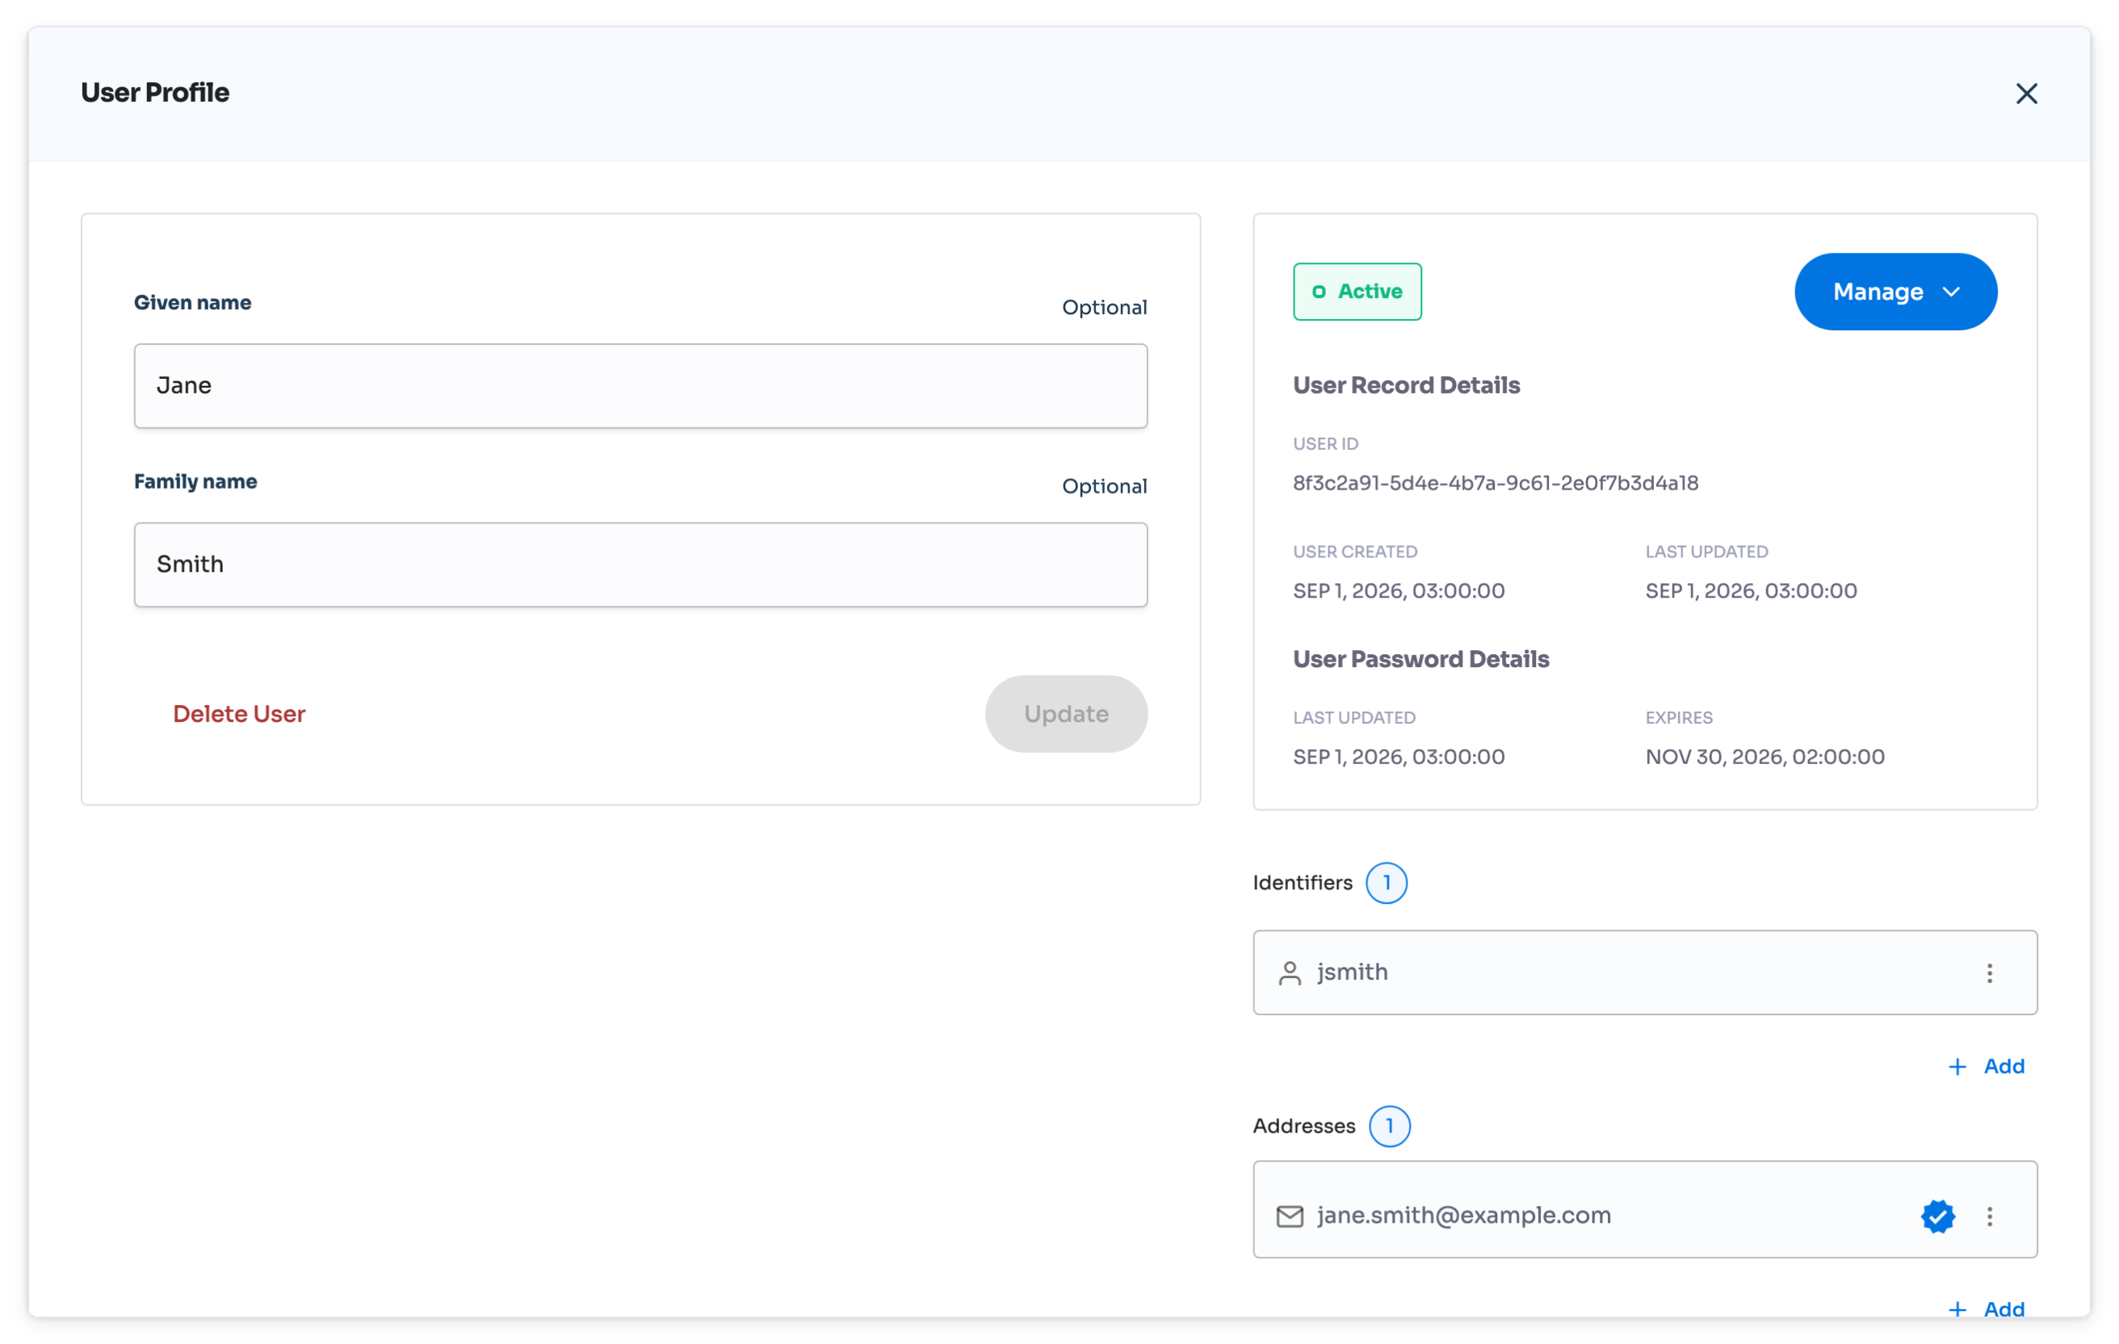This screenshot has width=2119, height=1344.
Task: Click the plus icon under Addresses
Action: pyautogui.click(x=1956, y=1308)
